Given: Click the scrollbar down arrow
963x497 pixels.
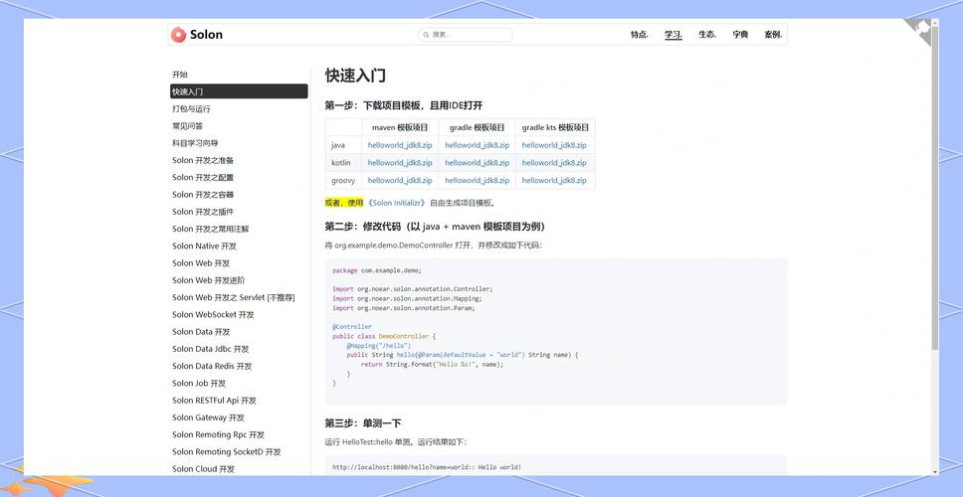Looking at the screenshot, I should click(x=935, y=472).
